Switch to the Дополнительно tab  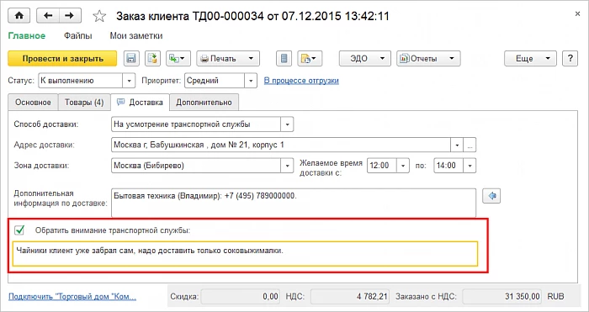click(204, 103)
